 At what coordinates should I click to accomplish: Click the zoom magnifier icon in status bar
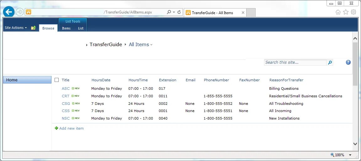pyautogui.click(x=332, y=155)
